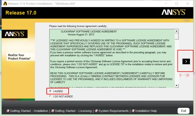
Task: Click the ANSYS logo on left sidebar
Action: [x=14, y=34]
